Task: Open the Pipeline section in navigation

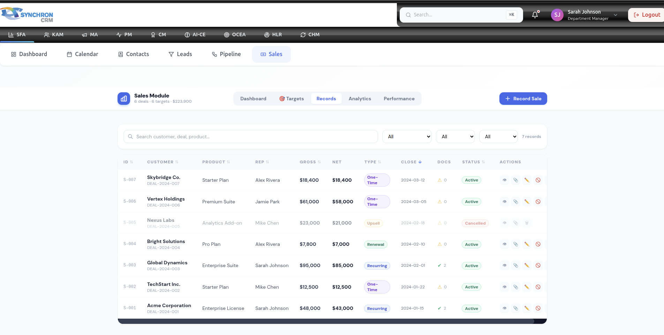Action: coord(226,54)
